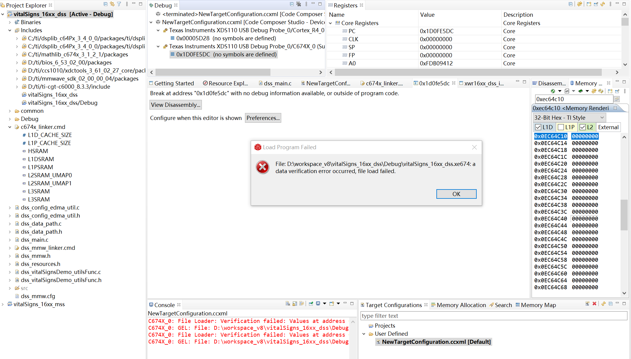
Task: Collapse all in the Debug view toolbar
Action: [292, 4]
